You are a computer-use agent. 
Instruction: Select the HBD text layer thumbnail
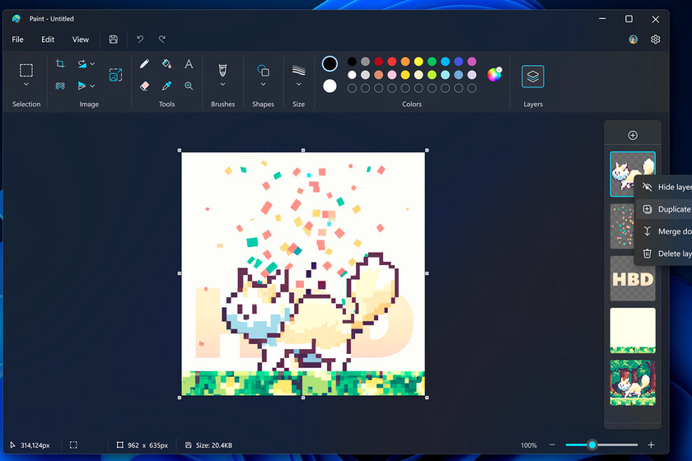pyautogui.click(x=633, y=278)
